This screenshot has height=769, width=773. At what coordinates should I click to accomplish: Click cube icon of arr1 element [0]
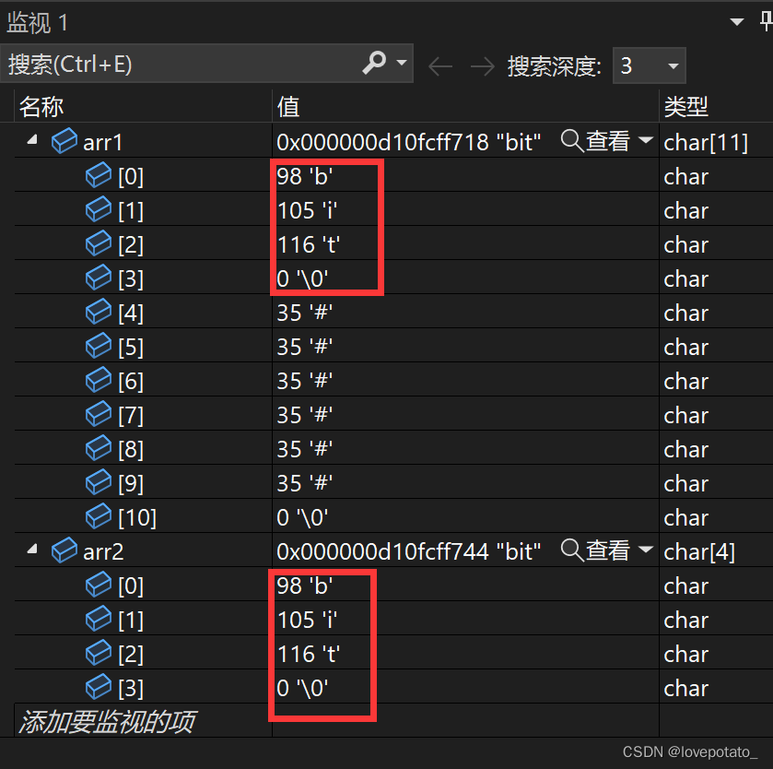pyautogui.click(x=99, y=175)
